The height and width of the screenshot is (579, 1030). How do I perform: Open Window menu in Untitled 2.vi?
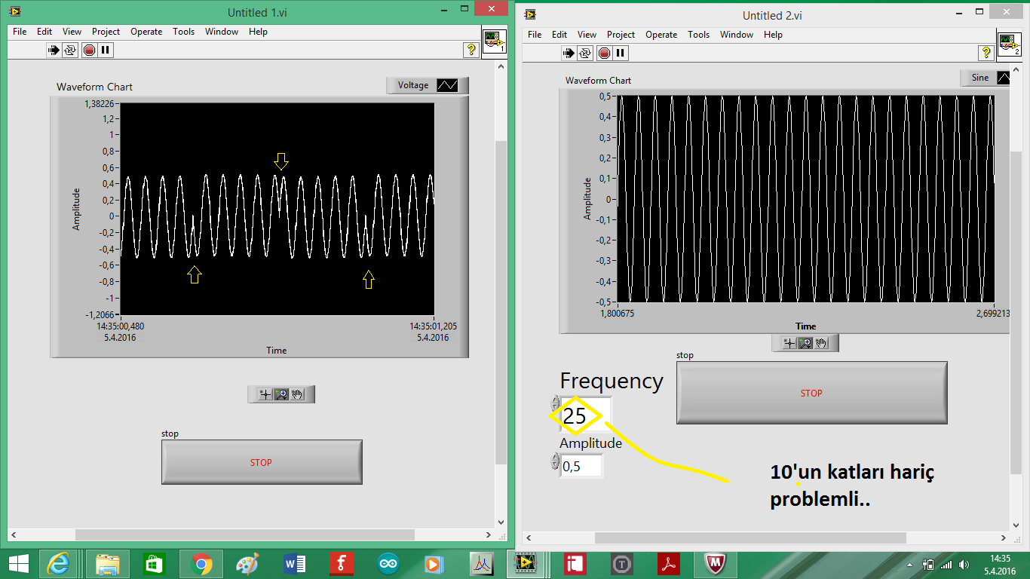[737, 35]
